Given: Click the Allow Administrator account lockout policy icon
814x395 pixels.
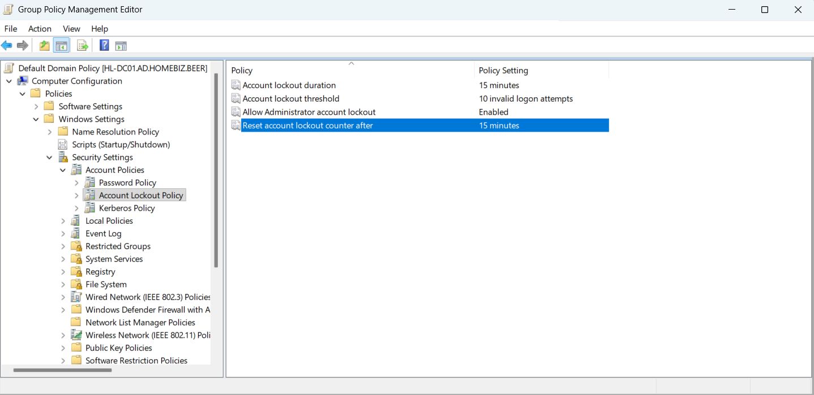Looking at the screenshot, I should tap(236, 112).
